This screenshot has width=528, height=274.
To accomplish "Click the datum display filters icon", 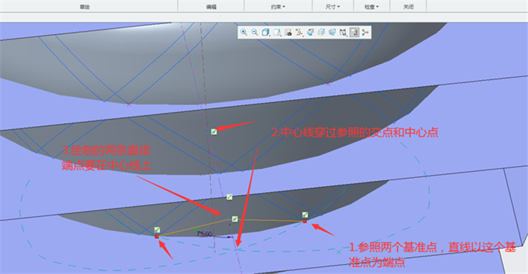I will [298, 32].
